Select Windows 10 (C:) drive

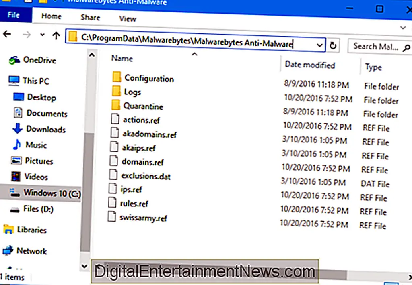(x=51, y=193)
